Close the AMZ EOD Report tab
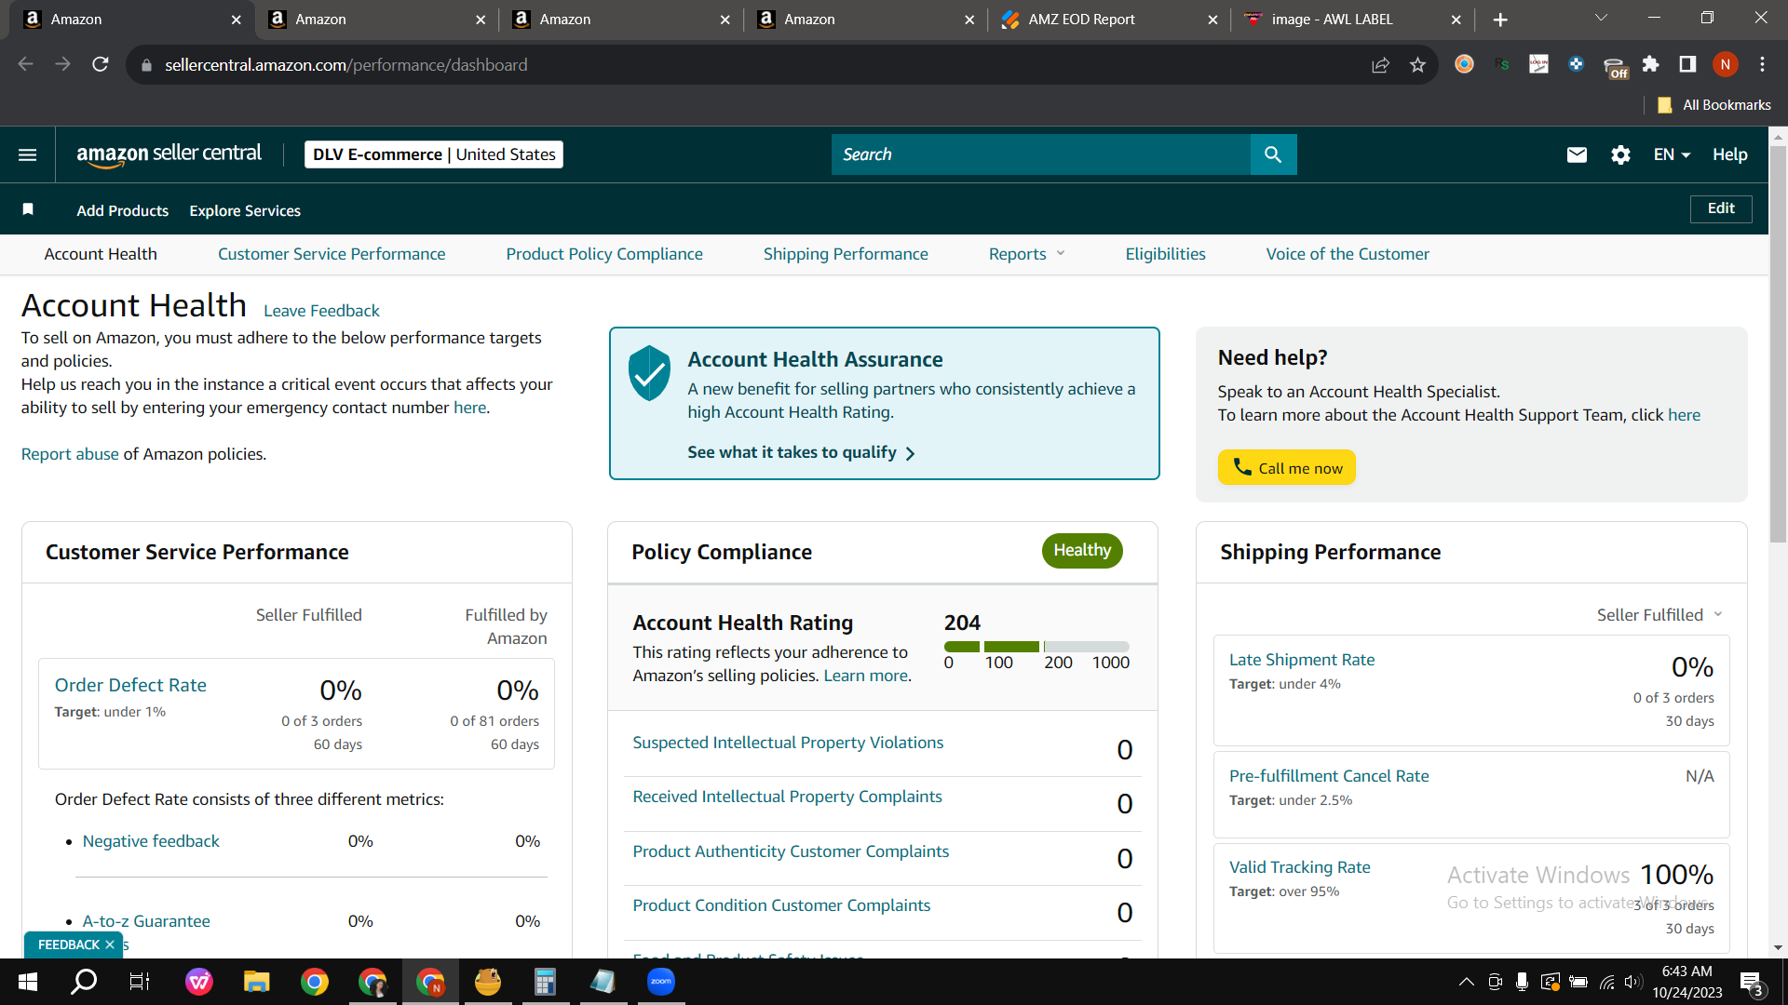 pyautogui.click(x=1212, y=20)
